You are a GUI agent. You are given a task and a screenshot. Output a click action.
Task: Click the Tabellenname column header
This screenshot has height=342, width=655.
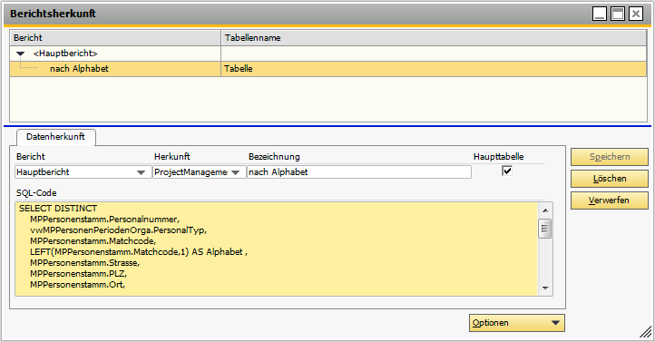point(434,37)
